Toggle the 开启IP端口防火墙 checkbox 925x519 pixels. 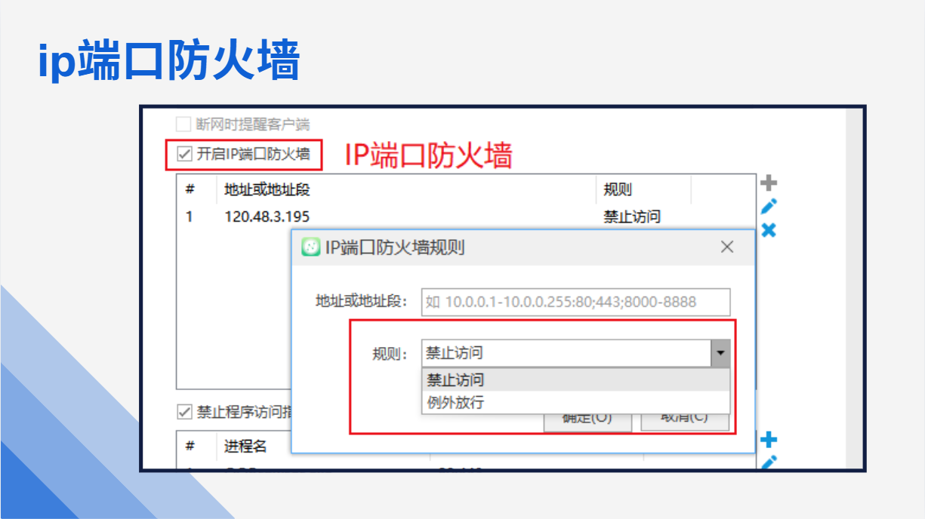coord(183,154)
